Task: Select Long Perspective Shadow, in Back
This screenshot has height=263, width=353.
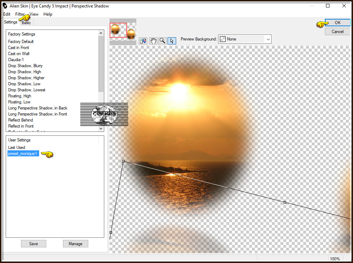Action: tap(38, 108)
